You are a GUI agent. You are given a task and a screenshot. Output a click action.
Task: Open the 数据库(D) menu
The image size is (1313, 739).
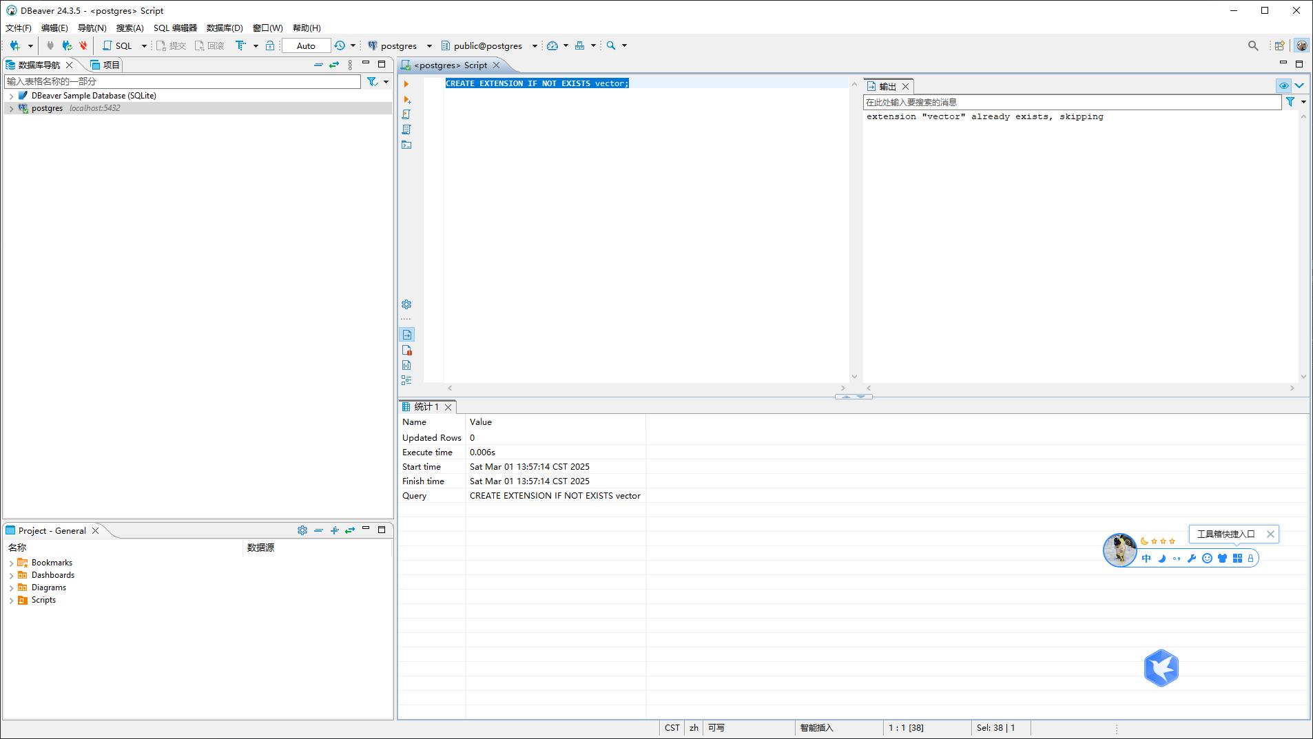(225, 28)
